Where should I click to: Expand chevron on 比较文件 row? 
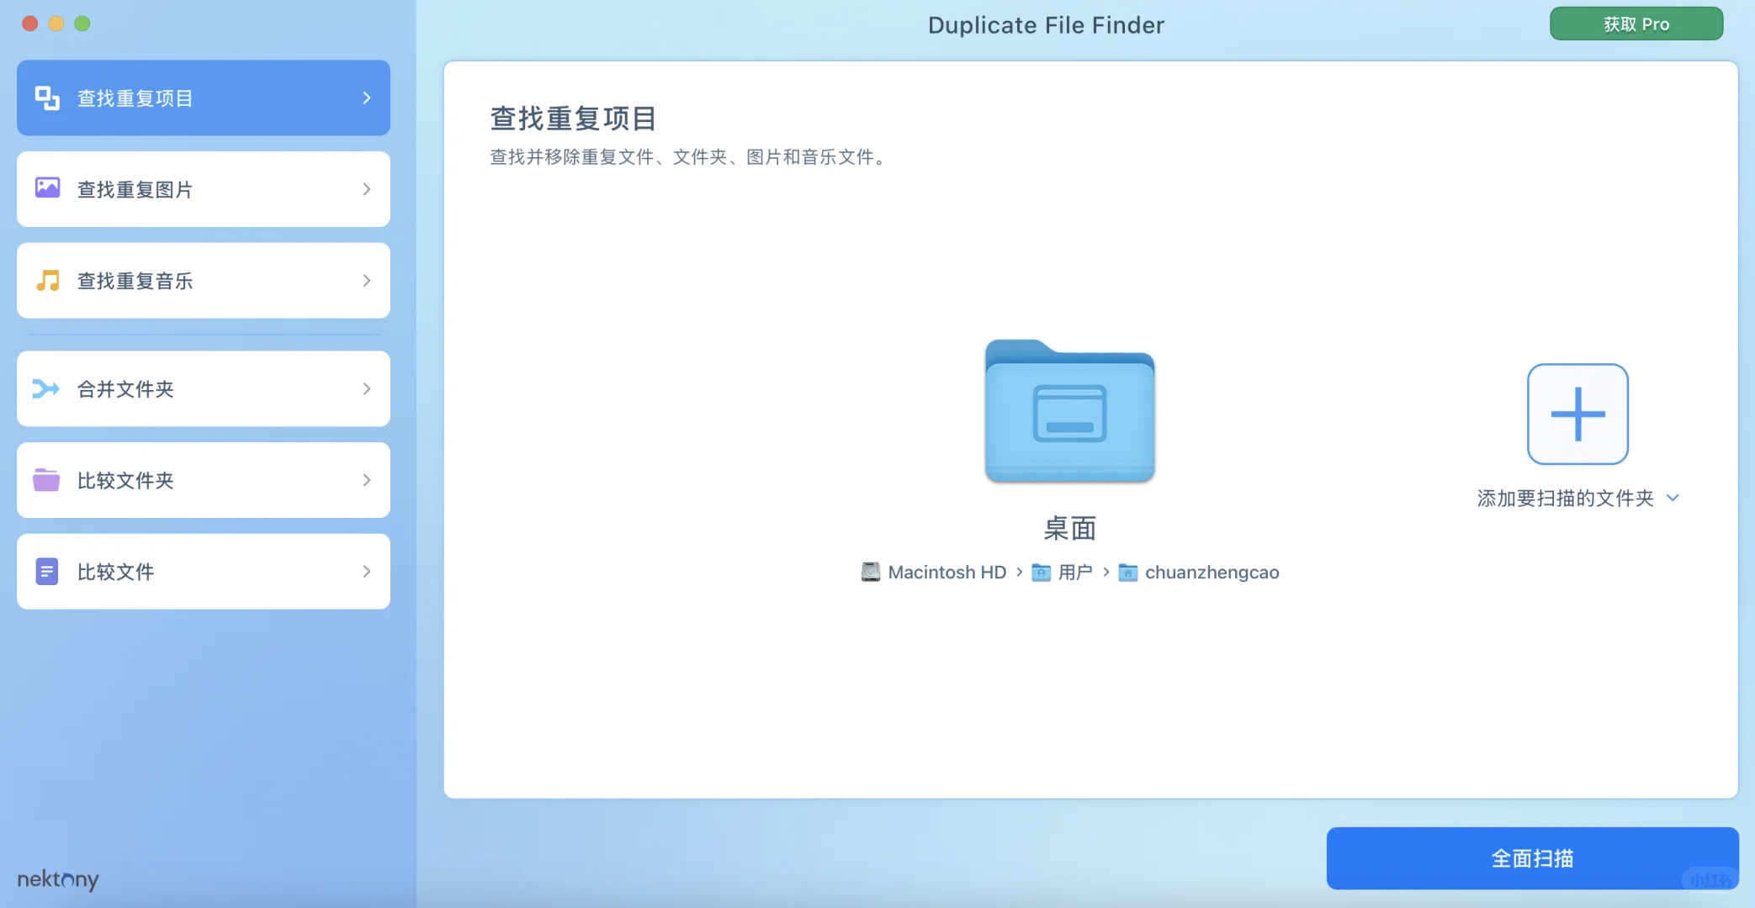[x=367, y=572]
